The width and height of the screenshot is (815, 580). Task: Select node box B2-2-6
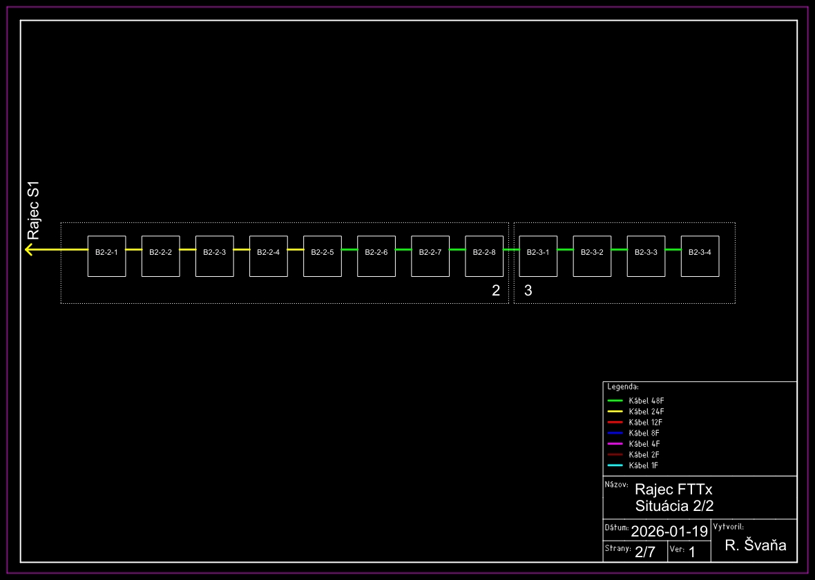click(376, 256)
